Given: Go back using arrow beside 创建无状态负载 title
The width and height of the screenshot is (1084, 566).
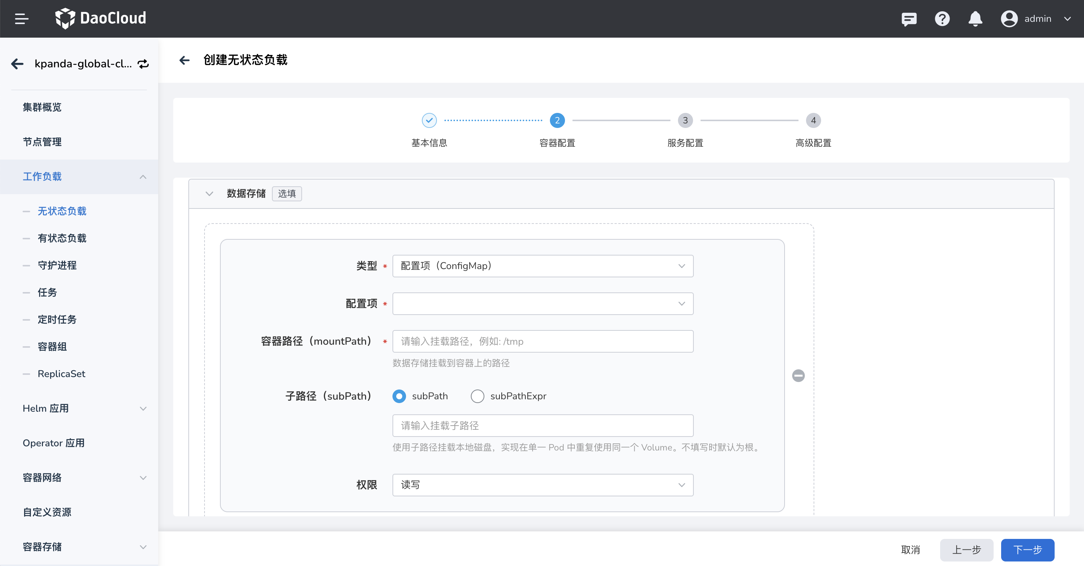Looking at the screenshot, I should (x=184, y=60).
